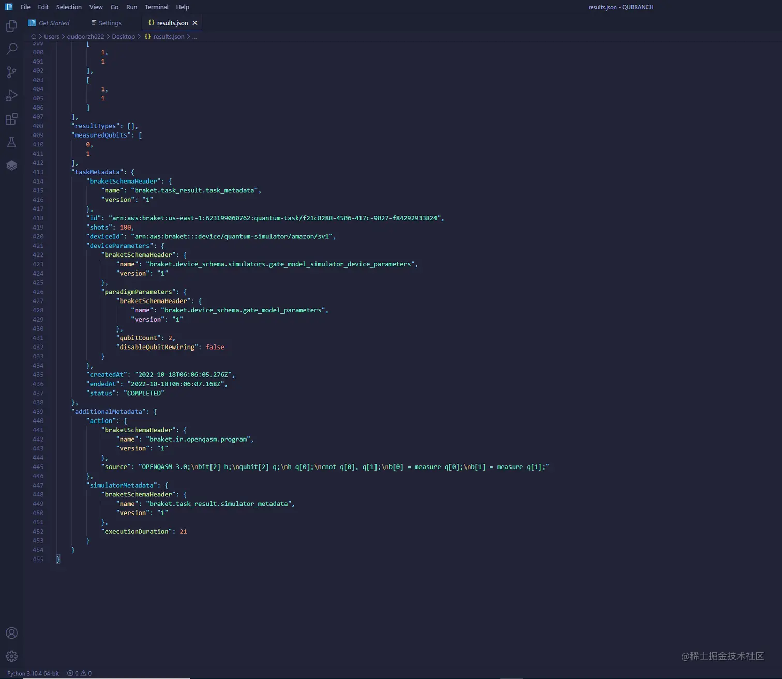The image size is (782, 679).
Task: Open Source Control view icon
Action: [x=11, y=72]
